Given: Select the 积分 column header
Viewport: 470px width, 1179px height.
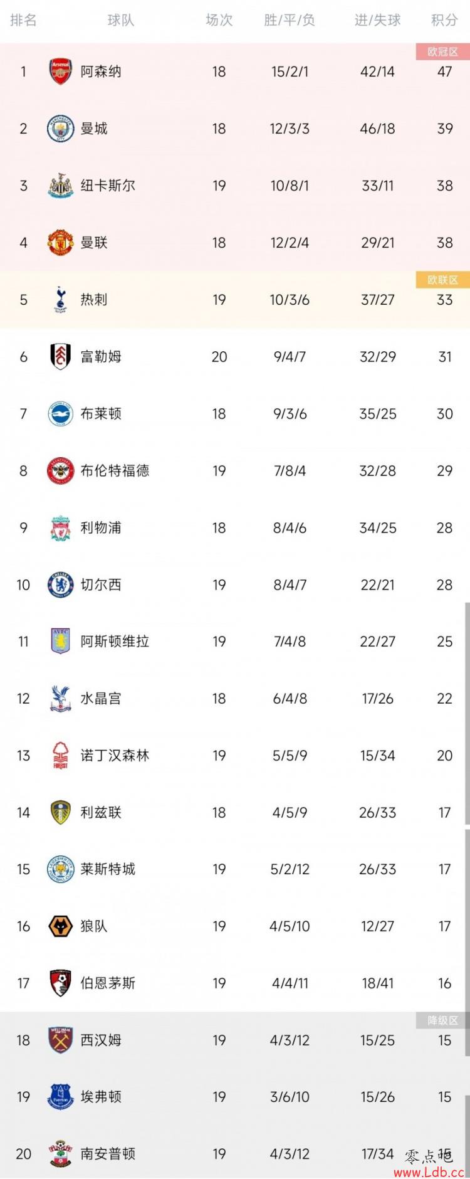Looking at the screenshot, I should pyautogui.click(x=444, y=20).
